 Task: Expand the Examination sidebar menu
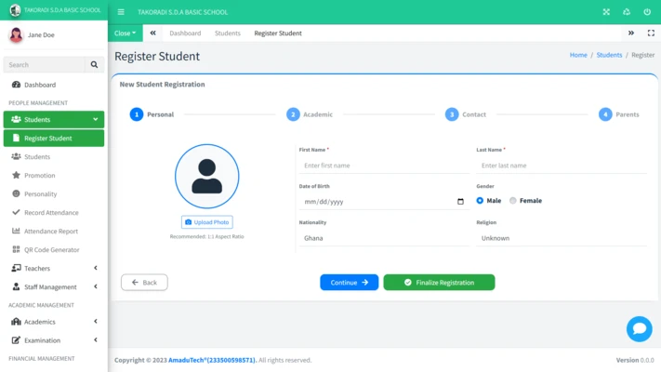54,340
